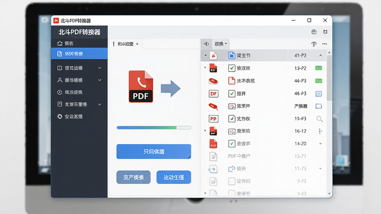Screen dimensions: 381x214
Task: Click the grid layout icon at top right
Action: (314, 32)
